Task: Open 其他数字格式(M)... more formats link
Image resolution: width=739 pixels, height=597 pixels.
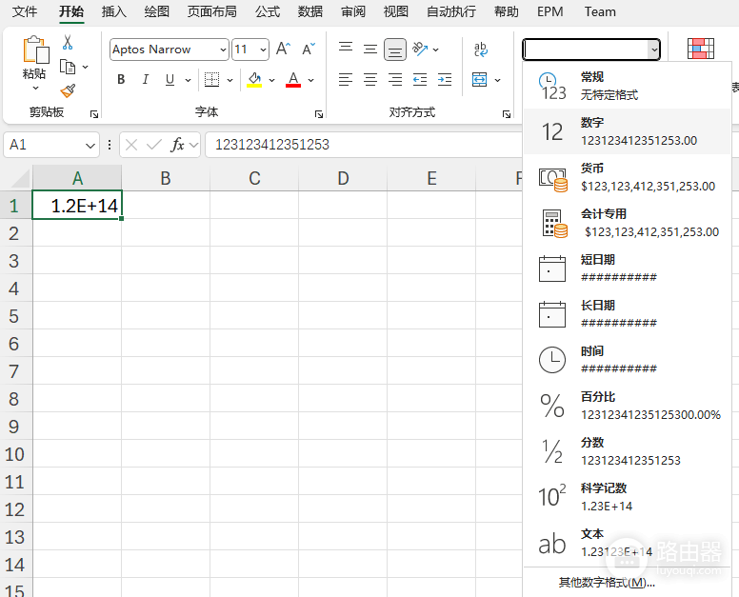Action: [x=607, y=583]
